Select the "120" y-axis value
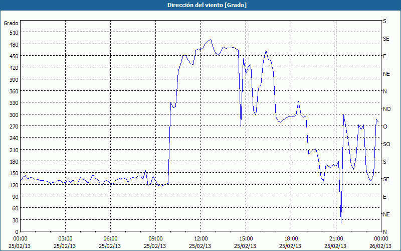The height and width of the screenshot is (251, 401). point(14,185)
